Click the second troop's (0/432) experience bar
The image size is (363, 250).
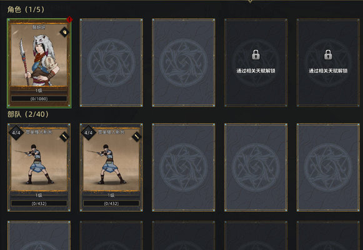point(111,203)
